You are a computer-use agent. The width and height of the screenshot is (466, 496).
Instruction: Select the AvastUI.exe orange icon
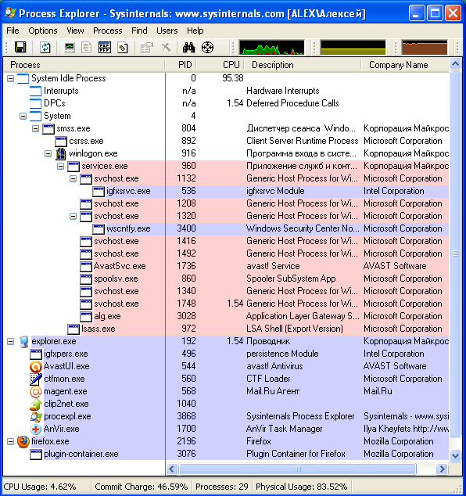pyautogui.click(x=36, y=367)
